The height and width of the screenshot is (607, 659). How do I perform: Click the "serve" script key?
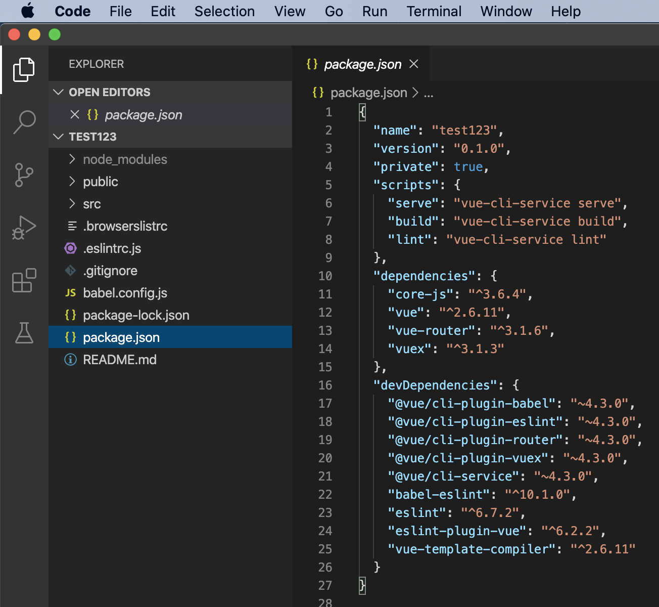[x=413, y=203]
